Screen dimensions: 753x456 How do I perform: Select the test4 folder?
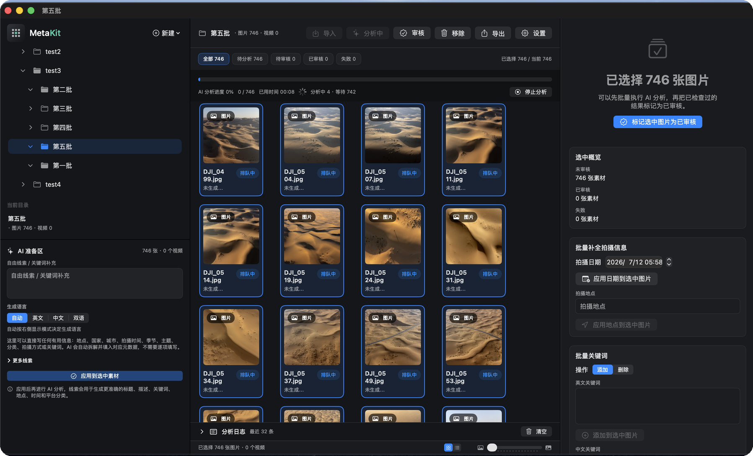pyautogui.click(x=95, y=184)
